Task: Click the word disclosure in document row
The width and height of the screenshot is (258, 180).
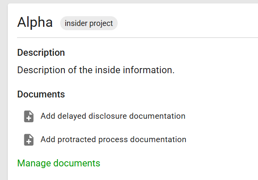Action: pyautogui.click(x=108, y=116)
